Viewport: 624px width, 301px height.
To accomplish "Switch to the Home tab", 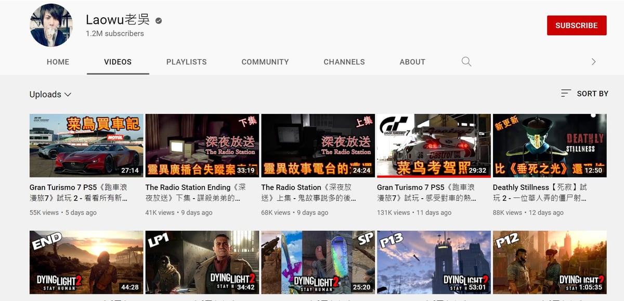I will [x=58, y=62].
